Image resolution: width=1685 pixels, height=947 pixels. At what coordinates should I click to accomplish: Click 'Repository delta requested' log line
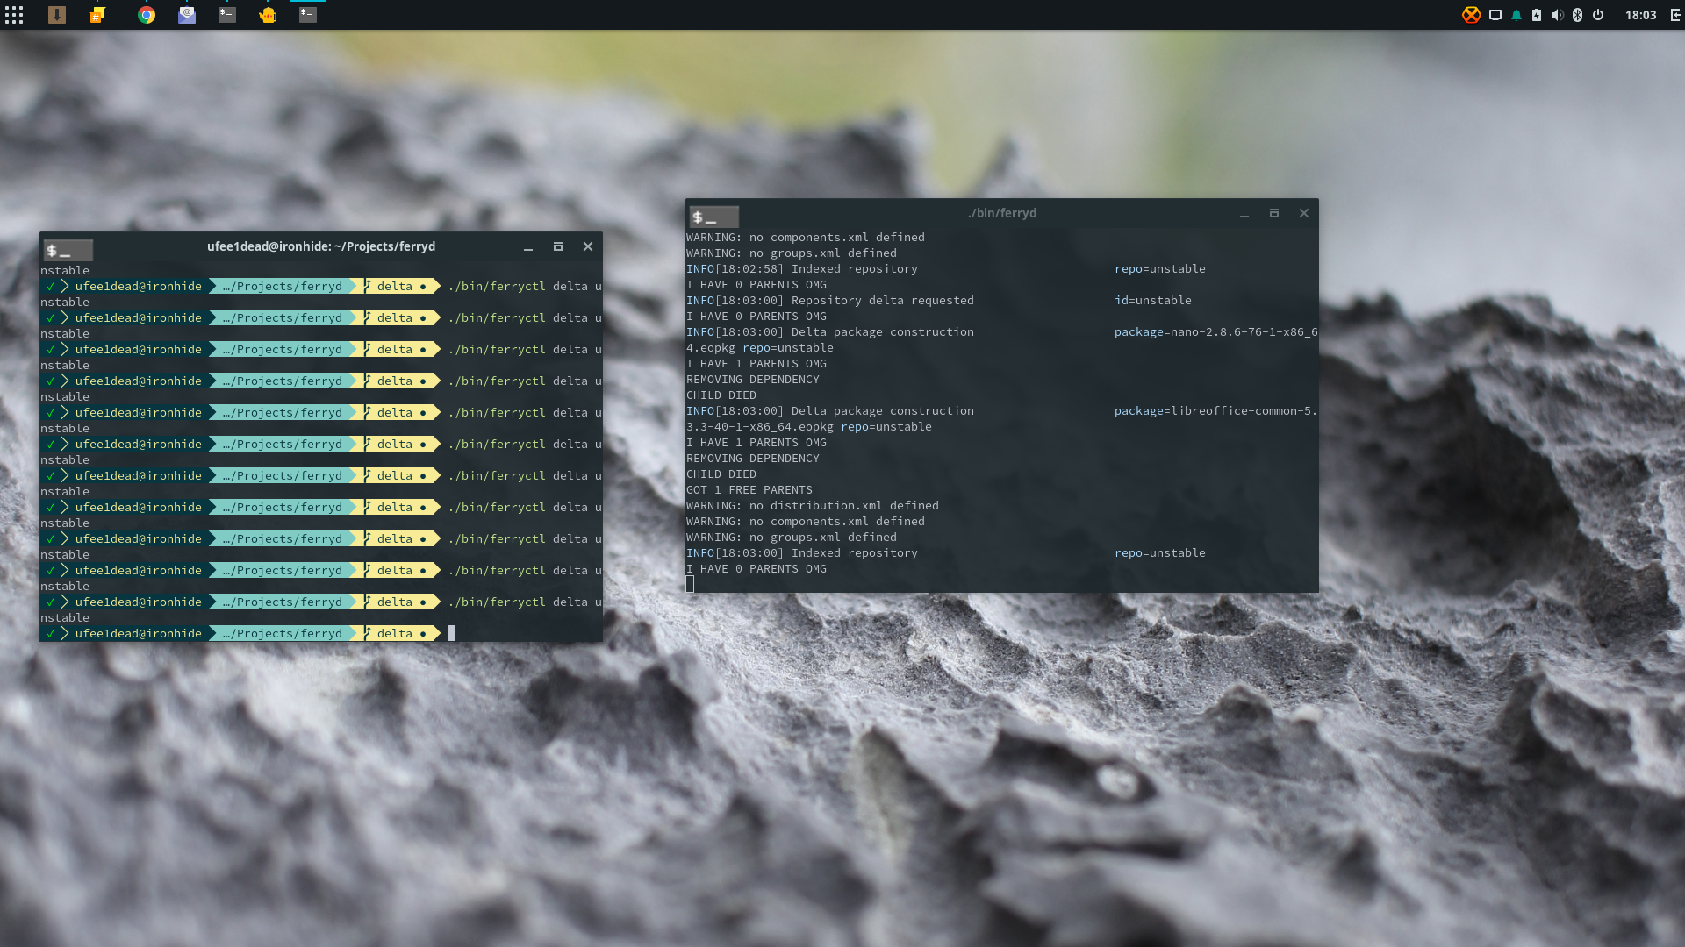click(830, 300)
